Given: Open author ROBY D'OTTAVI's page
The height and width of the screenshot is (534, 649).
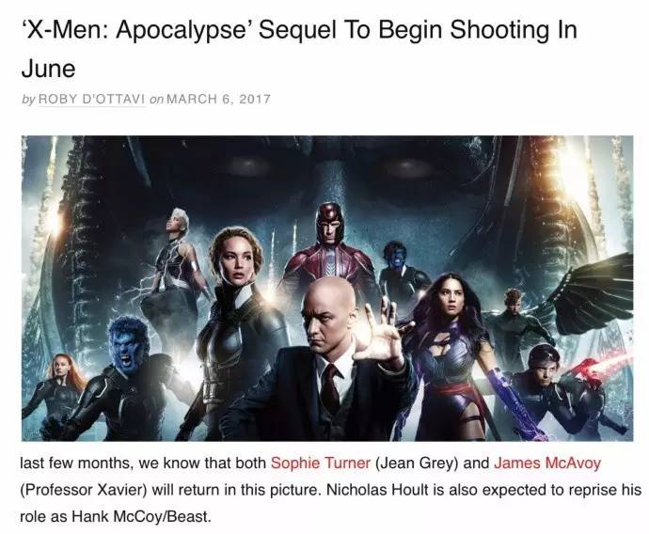Looking at the screenshot, I should coord(92,100).
